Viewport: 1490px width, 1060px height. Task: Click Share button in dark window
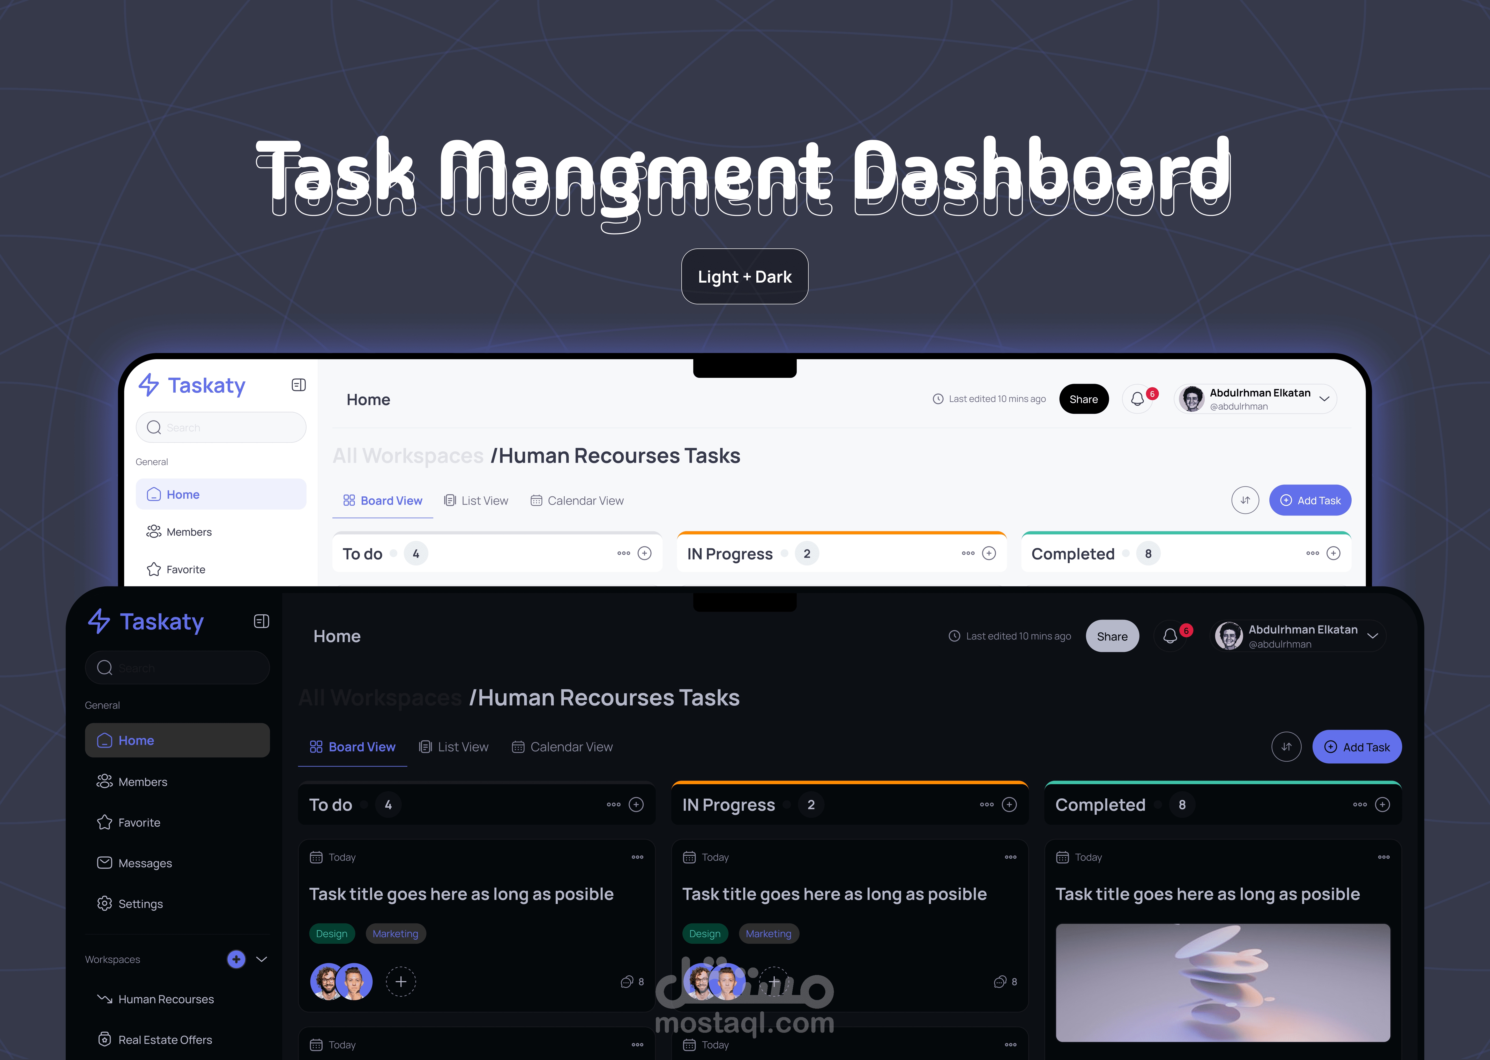point(1112,636)
